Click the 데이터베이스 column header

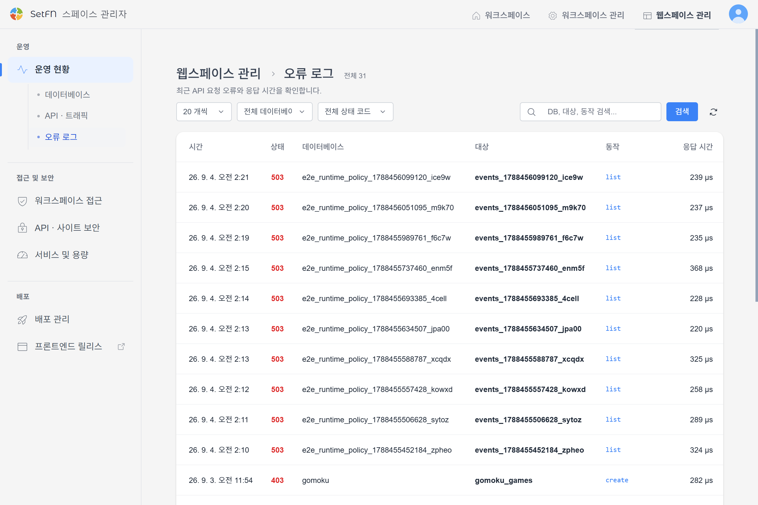[x=323, y=147]
